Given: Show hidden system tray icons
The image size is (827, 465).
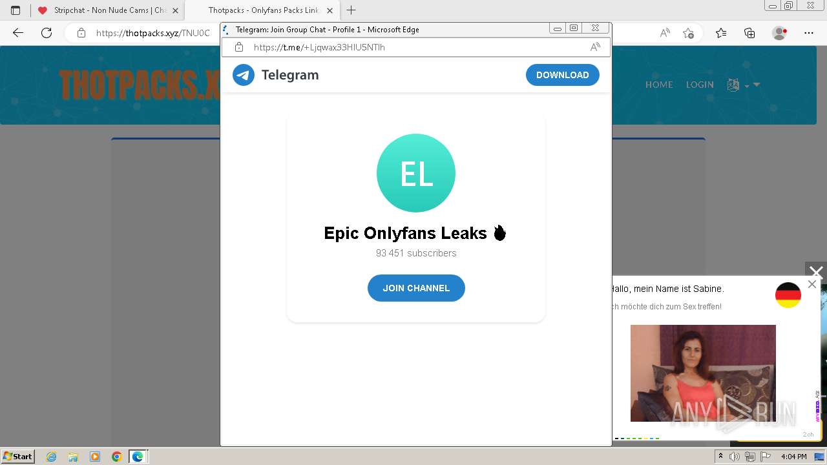Looking at the screenshot, I should pyautogui.click(x=721, y=457).
